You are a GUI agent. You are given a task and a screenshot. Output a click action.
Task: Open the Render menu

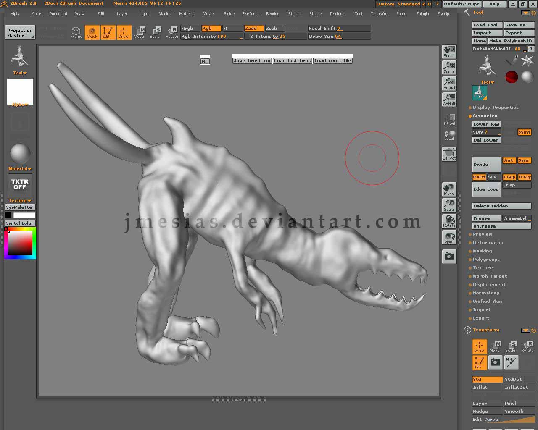tap(272, 13)
